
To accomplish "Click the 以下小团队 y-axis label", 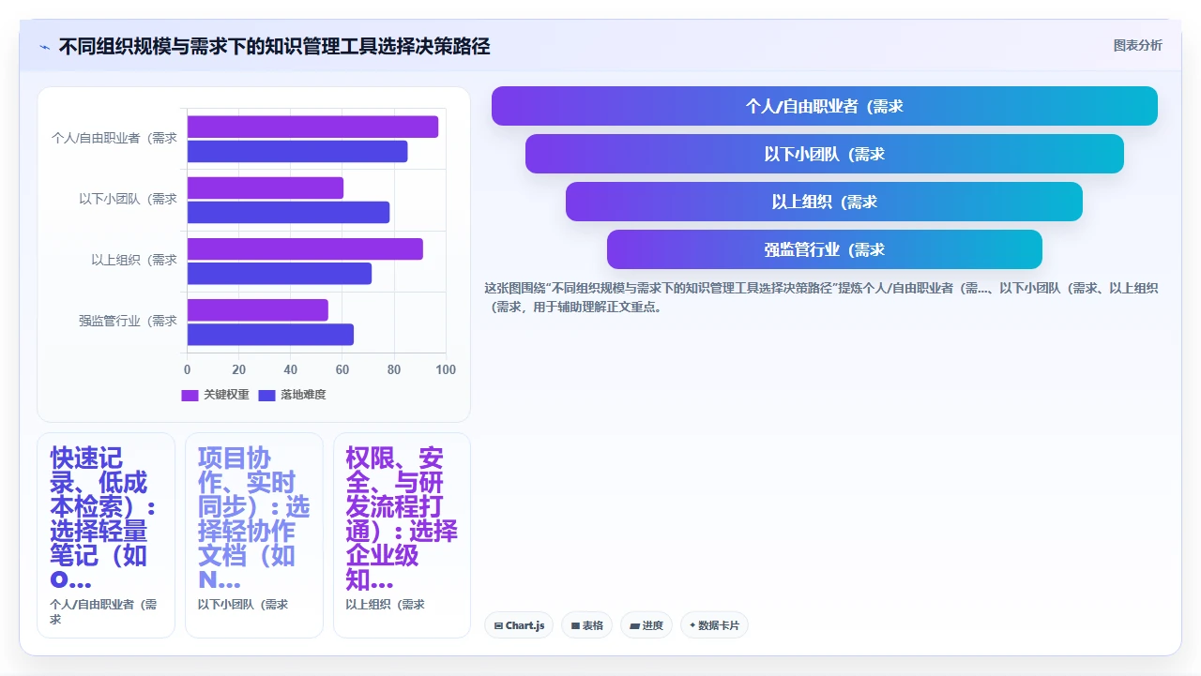I will (128, 199).
